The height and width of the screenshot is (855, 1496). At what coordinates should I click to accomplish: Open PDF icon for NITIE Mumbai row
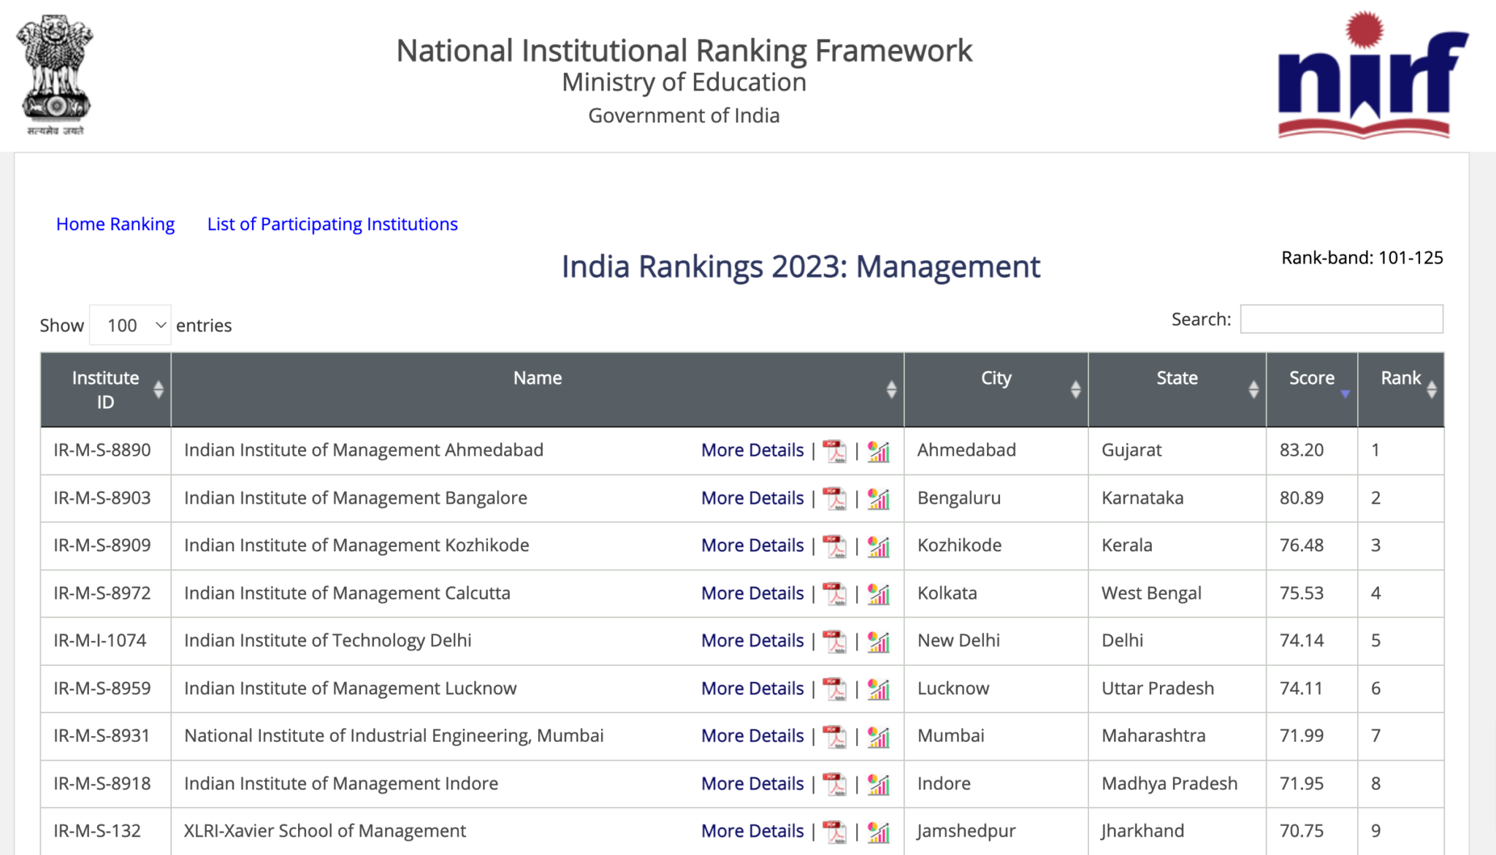pos(834,737)
